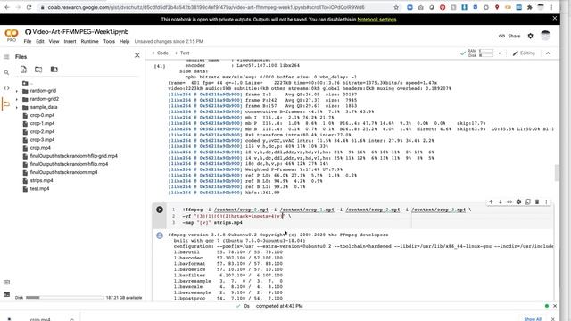
Task: Run the ffmpeg code cell
Action: (x=160, y=210)
